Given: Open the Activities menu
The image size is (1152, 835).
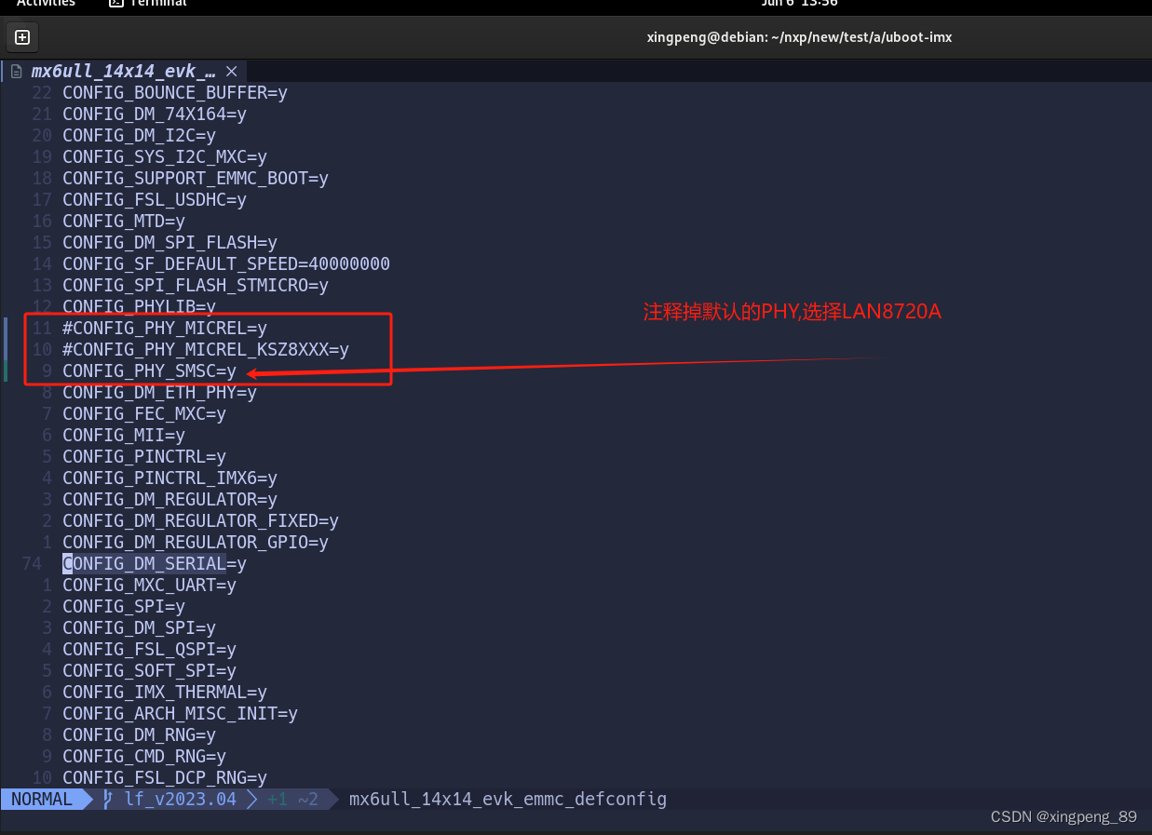Looking at the screenshot, I should (46, 4).
